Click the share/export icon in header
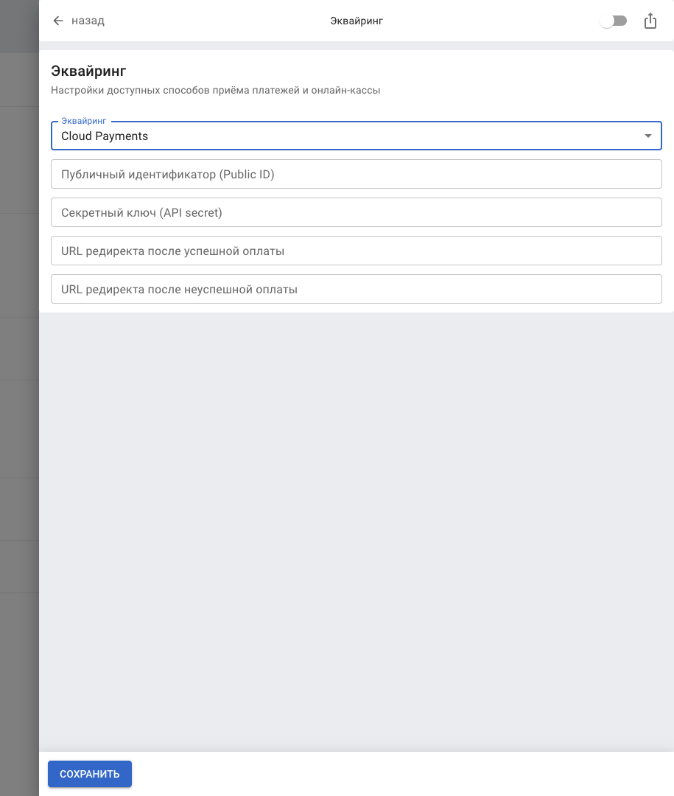Image resolution: width=674 pixels, height=796 pixels. (x=650, y=21)
